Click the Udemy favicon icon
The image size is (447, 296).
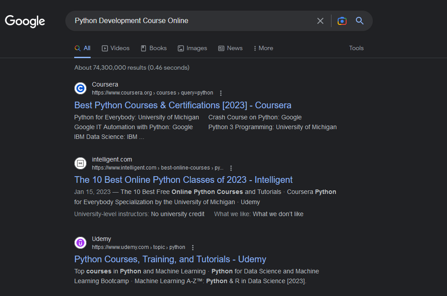point(80,243)
